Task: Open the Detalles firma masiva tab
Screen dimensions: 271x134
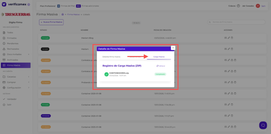Action: point(111,57)
